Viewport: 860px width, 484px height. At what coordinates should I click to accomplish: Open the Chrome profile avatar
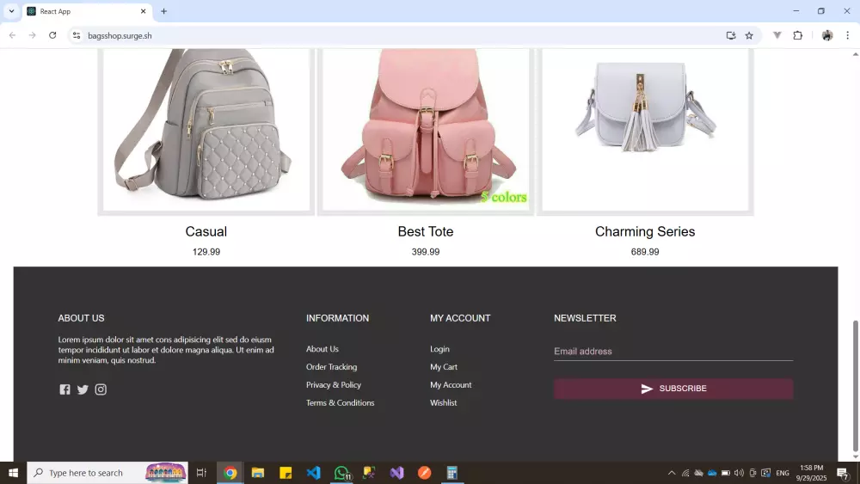point(827,35)
